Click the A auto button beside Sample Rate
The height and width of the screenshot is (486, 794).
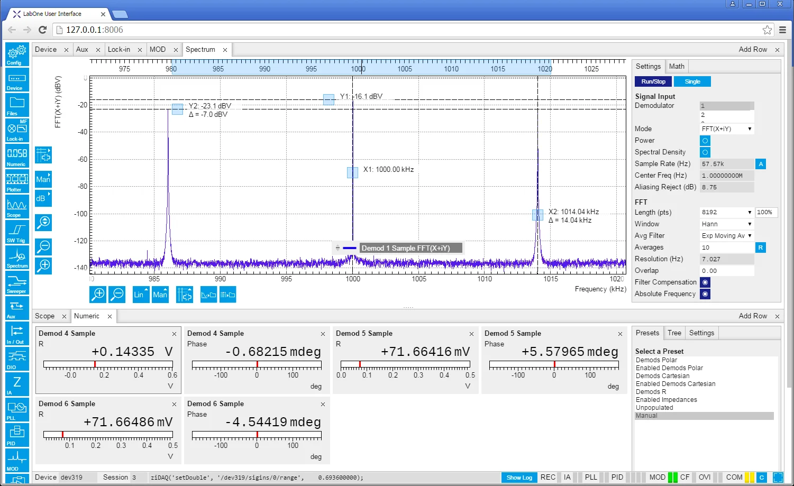(761, 164)
